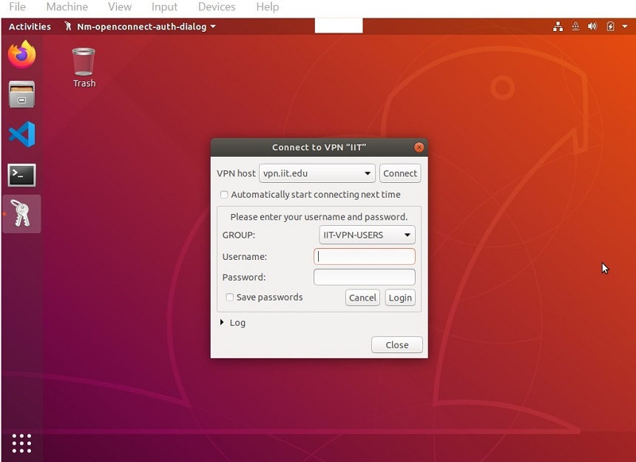Click the 'GROUP:' label
The image size is (636, 462).
pos(238,235)
